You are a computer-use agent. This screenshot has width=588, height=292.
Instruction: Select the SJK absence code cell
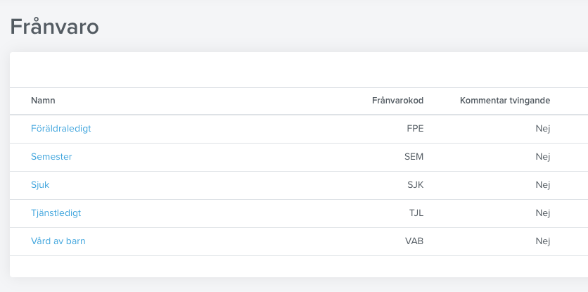tap(416, 185)
